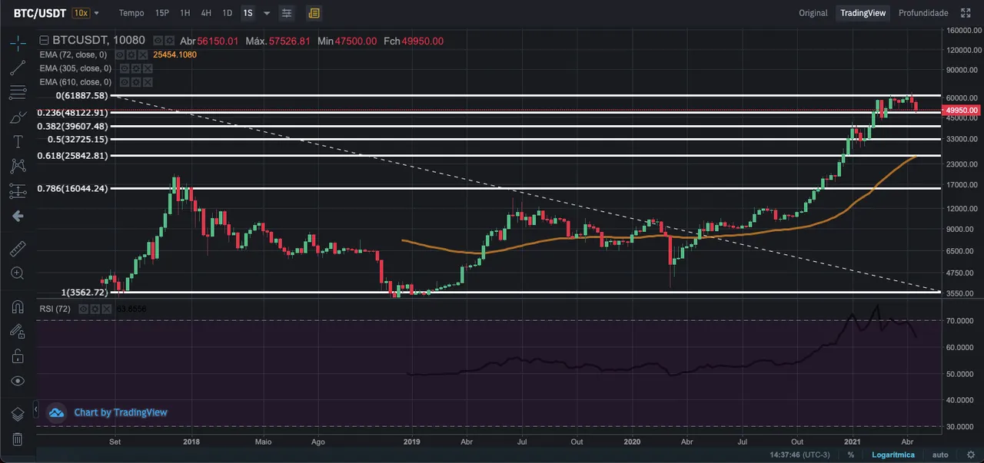The width and height of the screenshot is (984, 463).
Task: Open the chart patterns tool
Action: tap(18, 166)
